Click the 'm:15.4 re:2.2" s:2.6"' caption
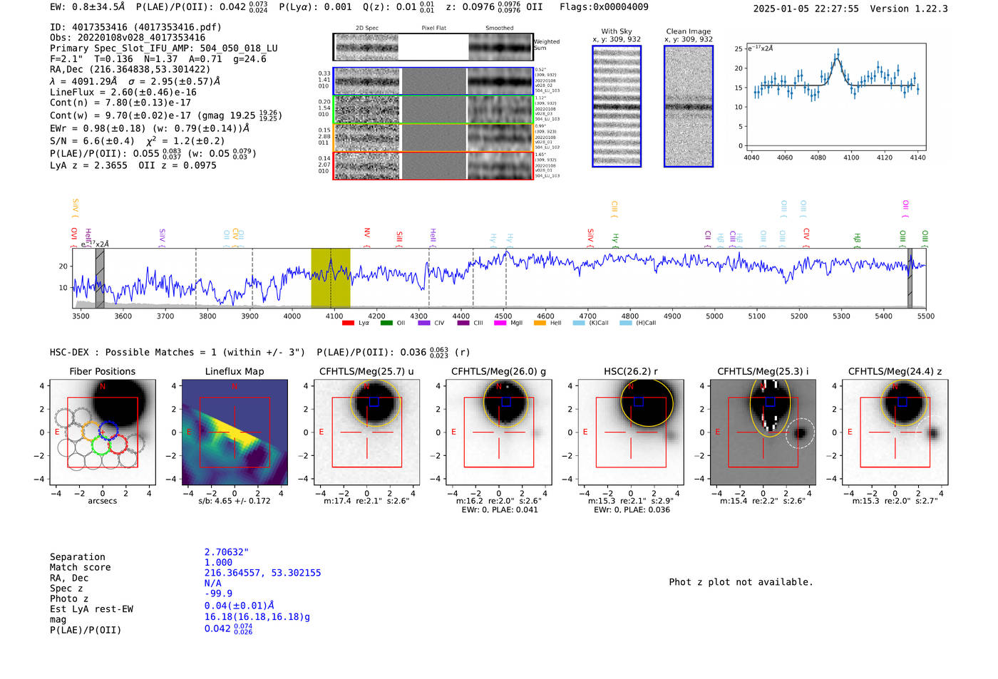998x679 pixels. tap(763, 501)
